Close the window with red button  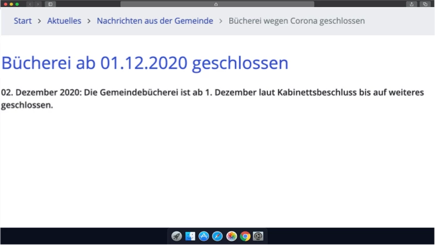[x=5, y=4]
